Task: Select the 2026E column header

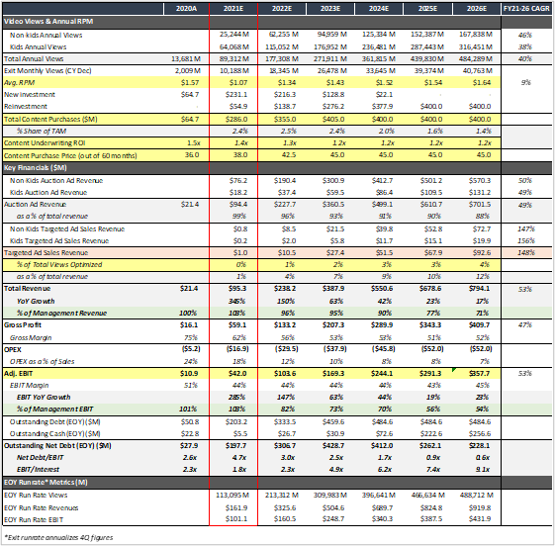Action: click(477, 9)
